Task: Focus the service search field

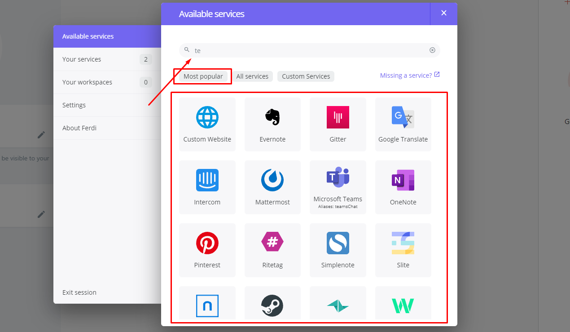Action: (310, 50)
